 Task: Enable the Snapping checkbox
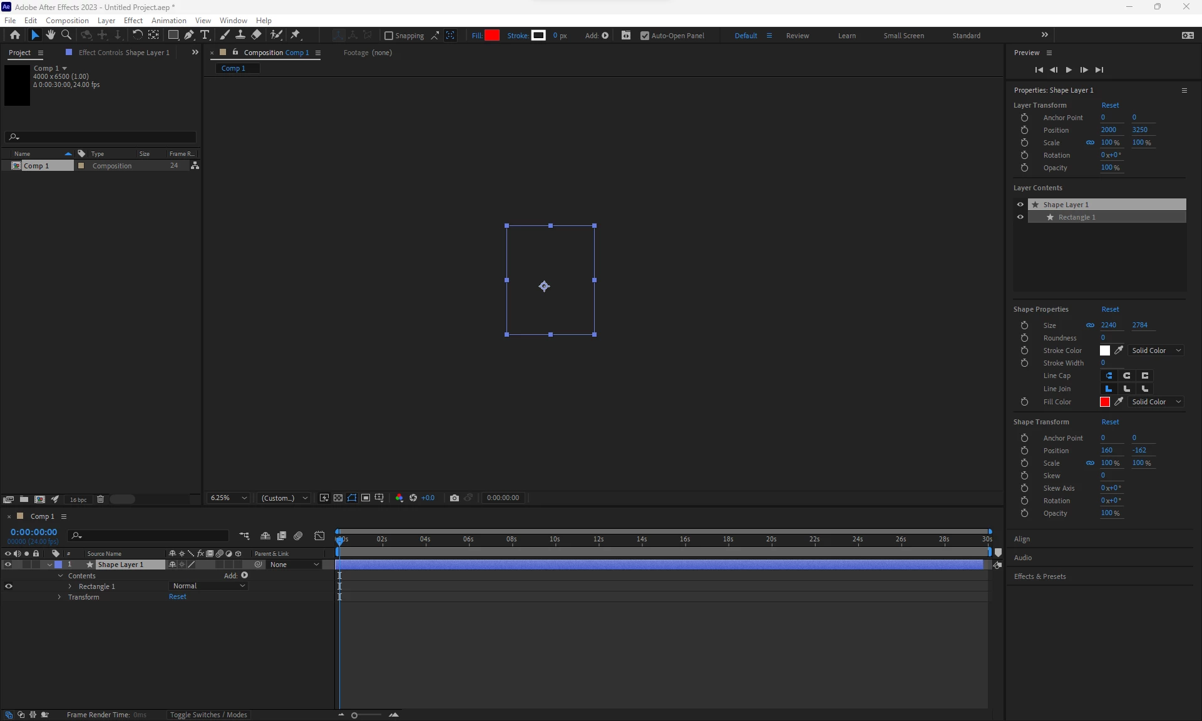389,36
